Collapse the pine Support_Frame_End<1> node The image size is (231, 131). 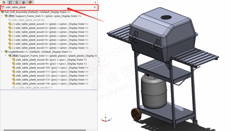pos(2,16)
